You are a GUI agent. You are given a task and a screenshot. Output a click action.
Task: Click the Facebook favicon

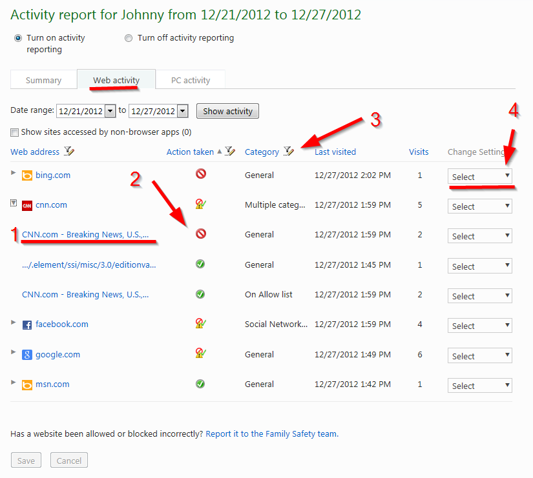coord(27,325)
